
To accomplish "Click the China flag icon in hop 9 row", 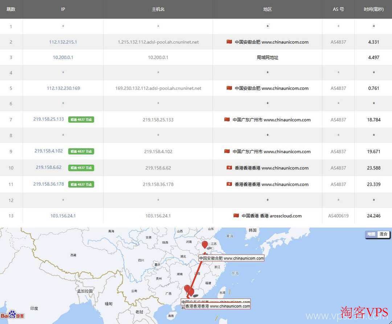I will click(227, 151).
